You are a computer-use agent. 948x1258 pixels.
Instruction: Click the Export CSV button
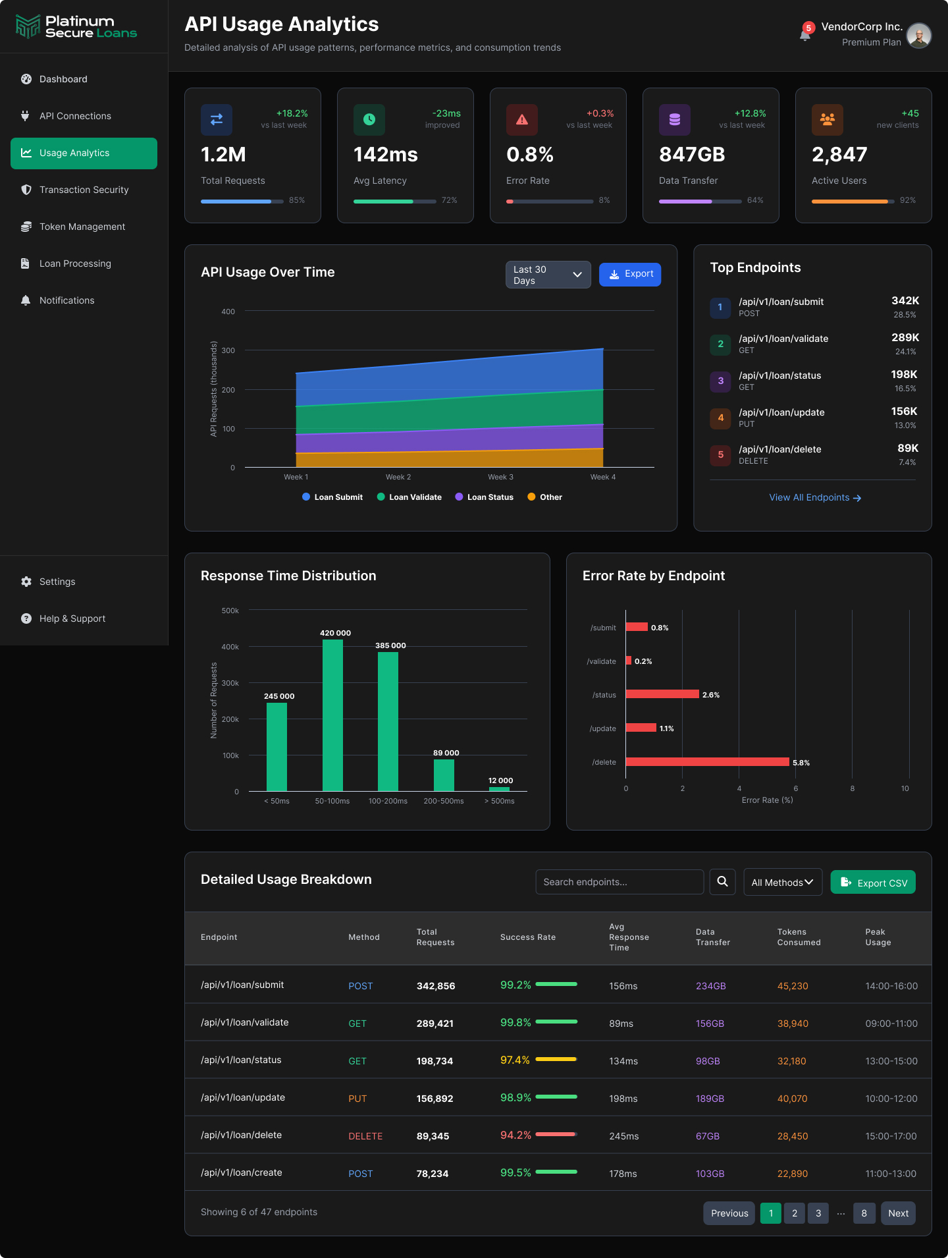click(x=873, y=883)
